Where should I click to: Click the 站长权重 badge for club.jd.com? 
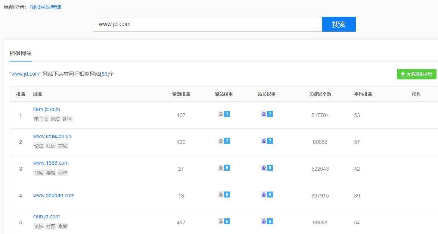click(267, 221)
